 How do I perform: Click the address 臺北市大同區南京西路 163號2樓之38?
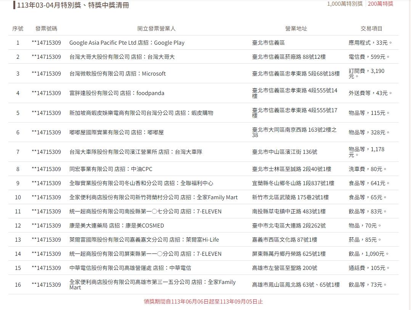click(x=294, y=132)
